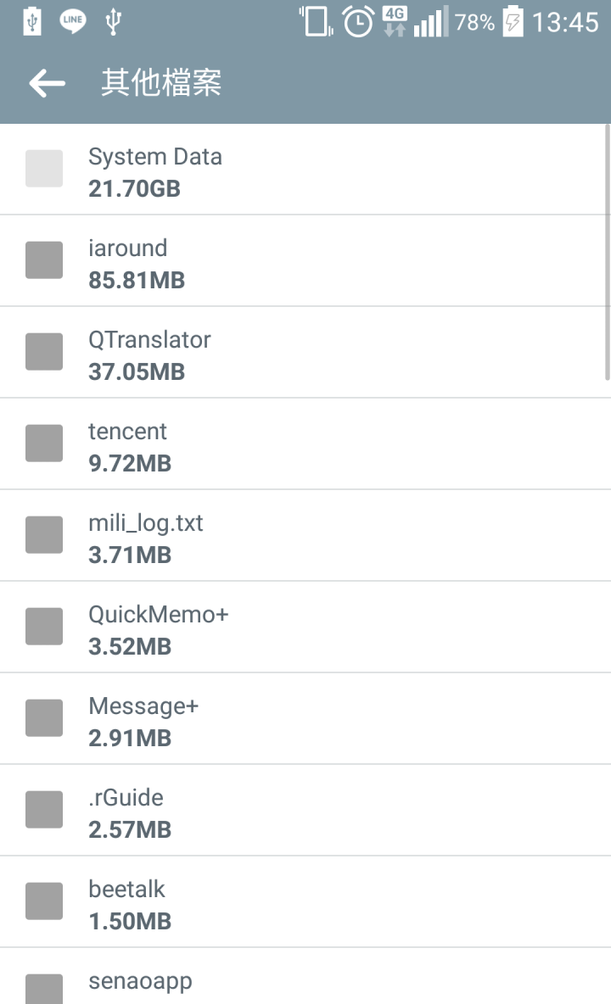The width and height of the screenshot is (611, 1004).
Task: Tap the LINE notification icon
Action: coord(73,21)
